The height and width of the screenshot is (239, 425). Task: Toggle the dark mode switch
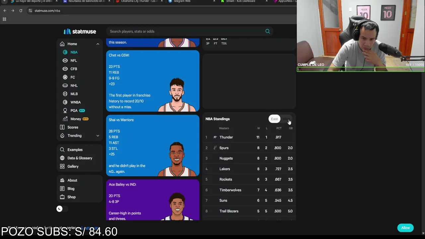[x=62, y=209]
